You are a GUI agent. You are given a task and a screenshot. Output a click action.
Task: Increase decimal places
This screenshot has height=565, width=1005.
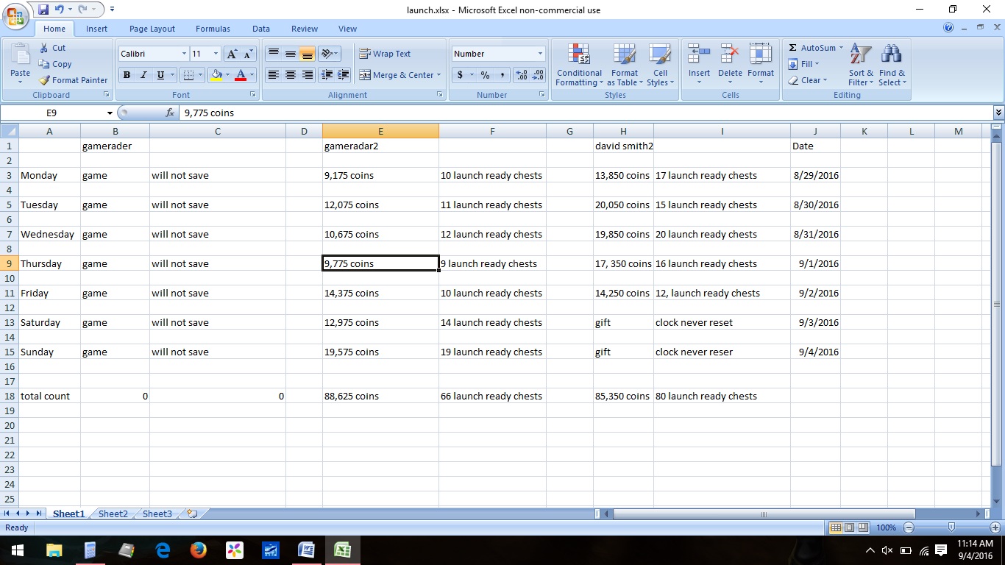(x=522, y=75)
